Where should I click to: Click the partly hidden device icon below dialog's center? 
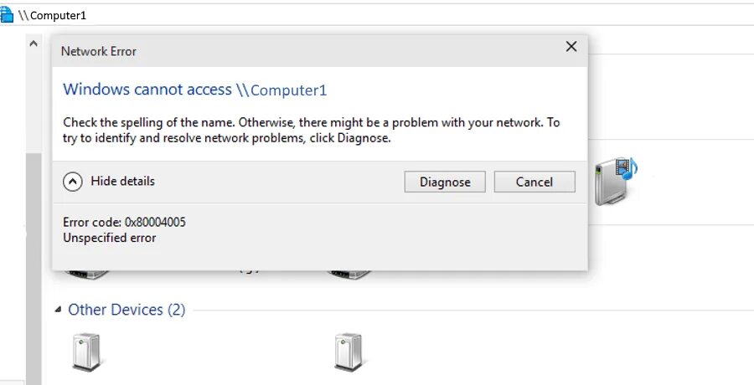tap(349, 275)
